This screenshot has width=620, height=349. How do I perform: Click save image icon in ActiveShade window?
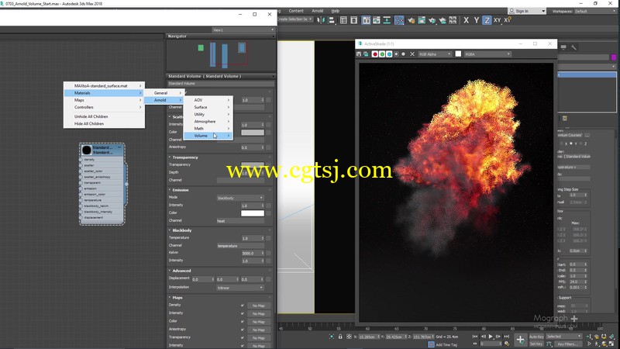[x=359, y=54]
